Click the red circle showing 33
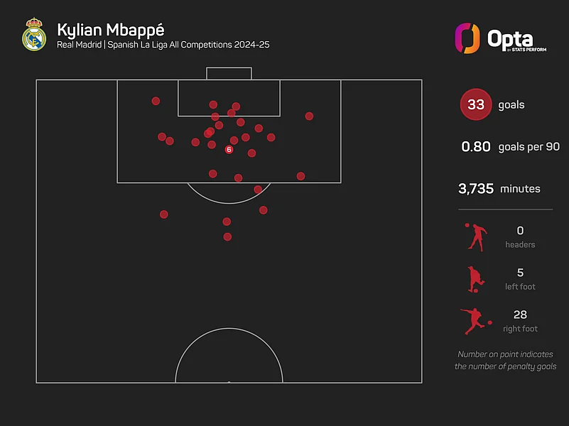This screenshot has height=426, width=569. pos(476,105)
